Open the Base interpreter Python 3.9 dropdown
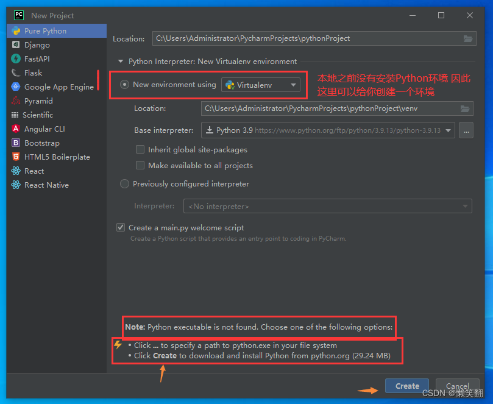Image resolution: width=493 pixels, height=404 pixels. [328, 130]
